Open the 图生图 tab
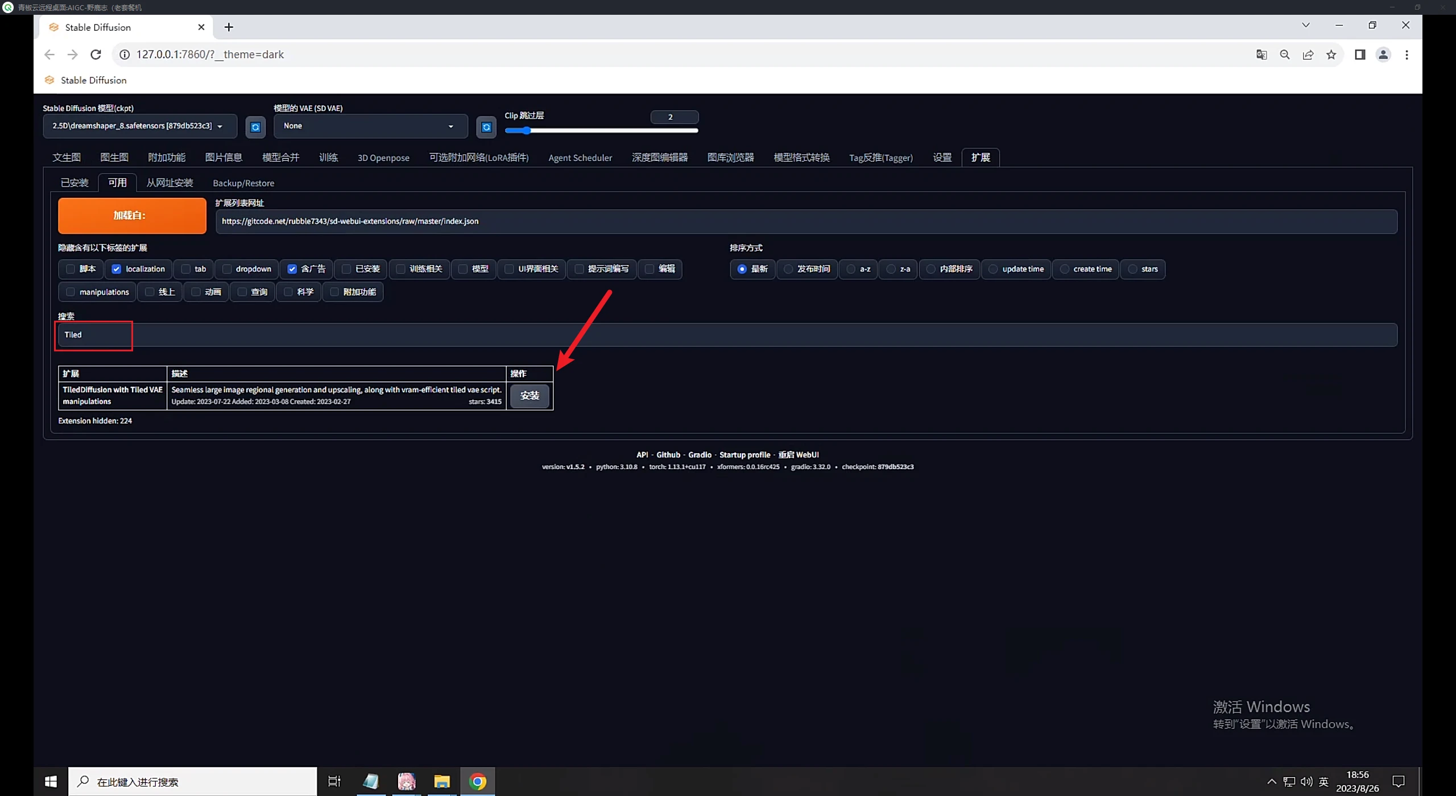This screenshot has height=796, width=1456. (114, 157)
